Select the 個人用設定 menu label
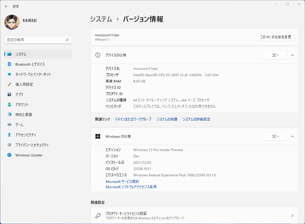This screenshot has width=305, height=224. tap(24, 85)
